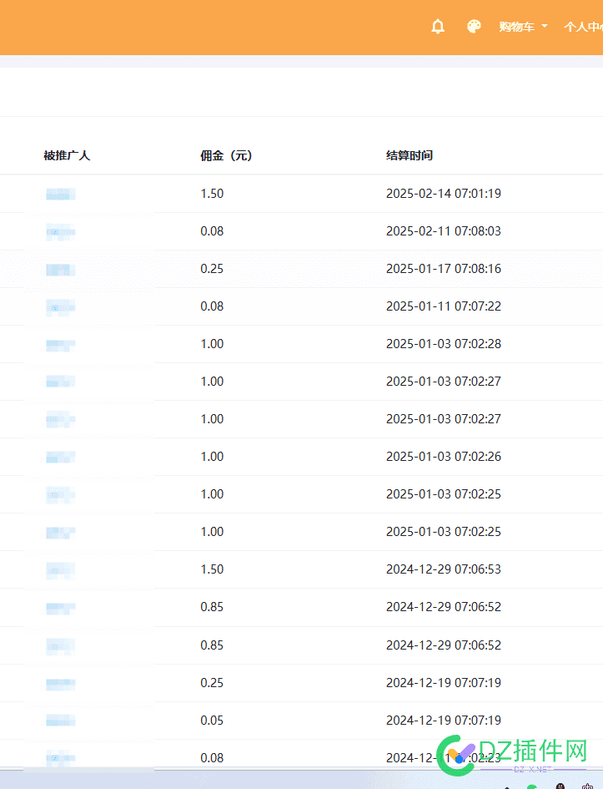Open the color palette theme icon

474,26
